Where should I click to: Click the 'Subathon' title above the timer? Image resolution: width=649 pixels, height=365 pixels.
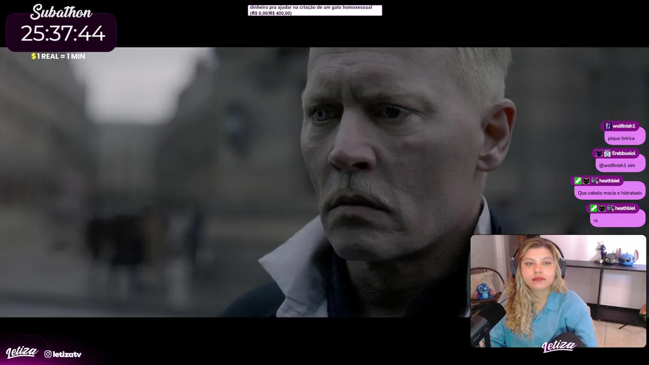(61, 12)
